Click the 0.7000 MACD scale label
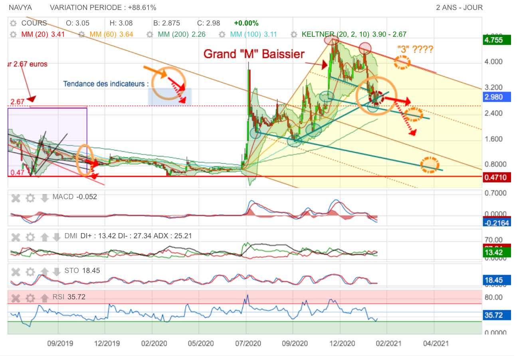This screenshot has width=531, height=356. pyautogui.click(x=495, y=193)
